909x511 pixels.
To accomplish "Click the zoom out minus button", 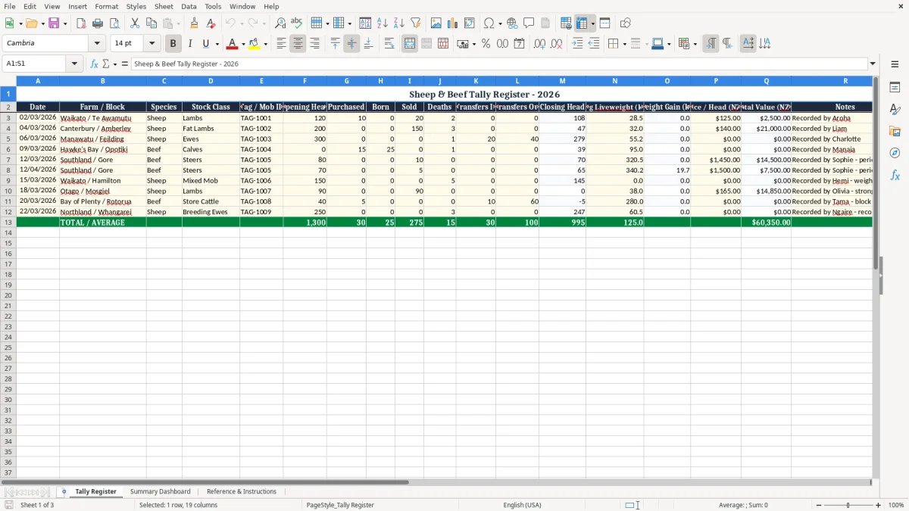I will click(x=817, y=505).
